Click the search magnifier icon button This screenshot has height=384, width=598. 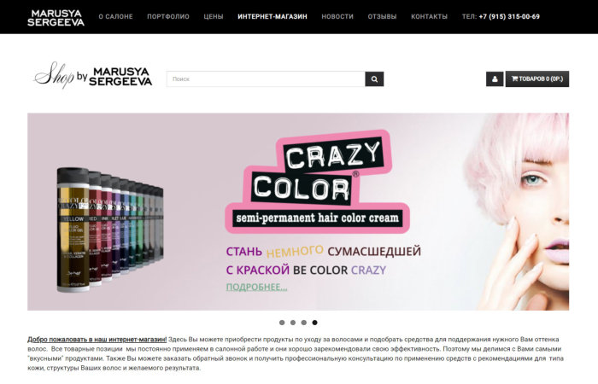point(374,79)
